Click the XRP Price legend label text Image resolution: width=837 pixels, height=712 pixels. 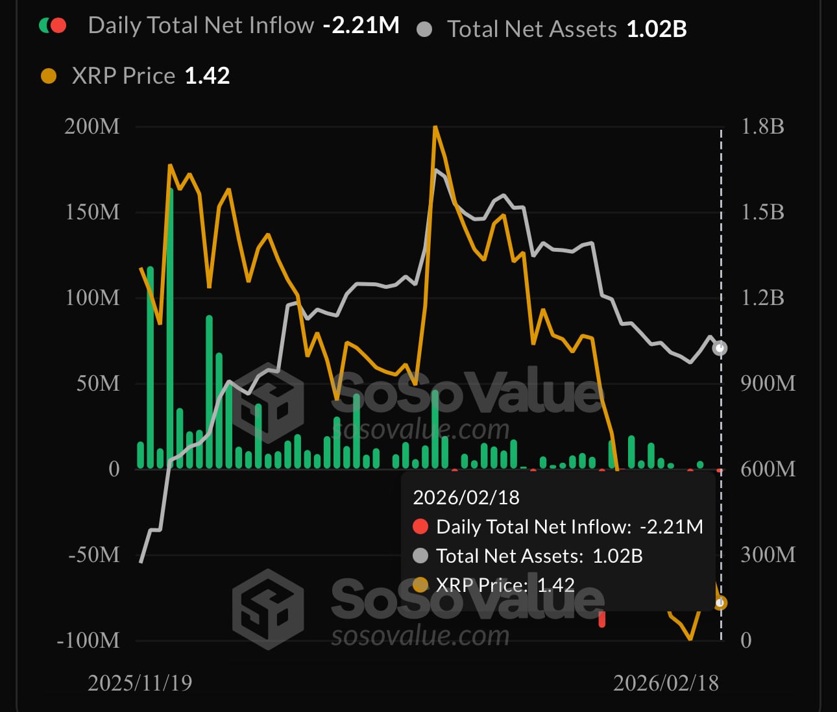(x=123, y=77)
